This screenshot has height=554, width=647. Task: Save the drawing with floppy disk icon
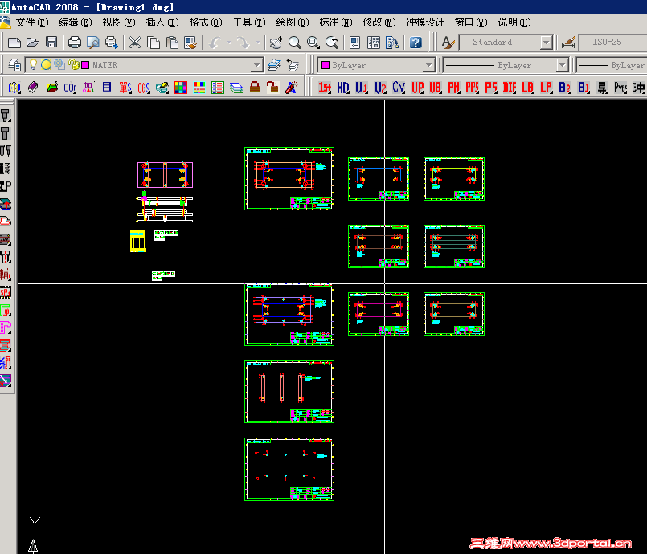coord(51,43)
